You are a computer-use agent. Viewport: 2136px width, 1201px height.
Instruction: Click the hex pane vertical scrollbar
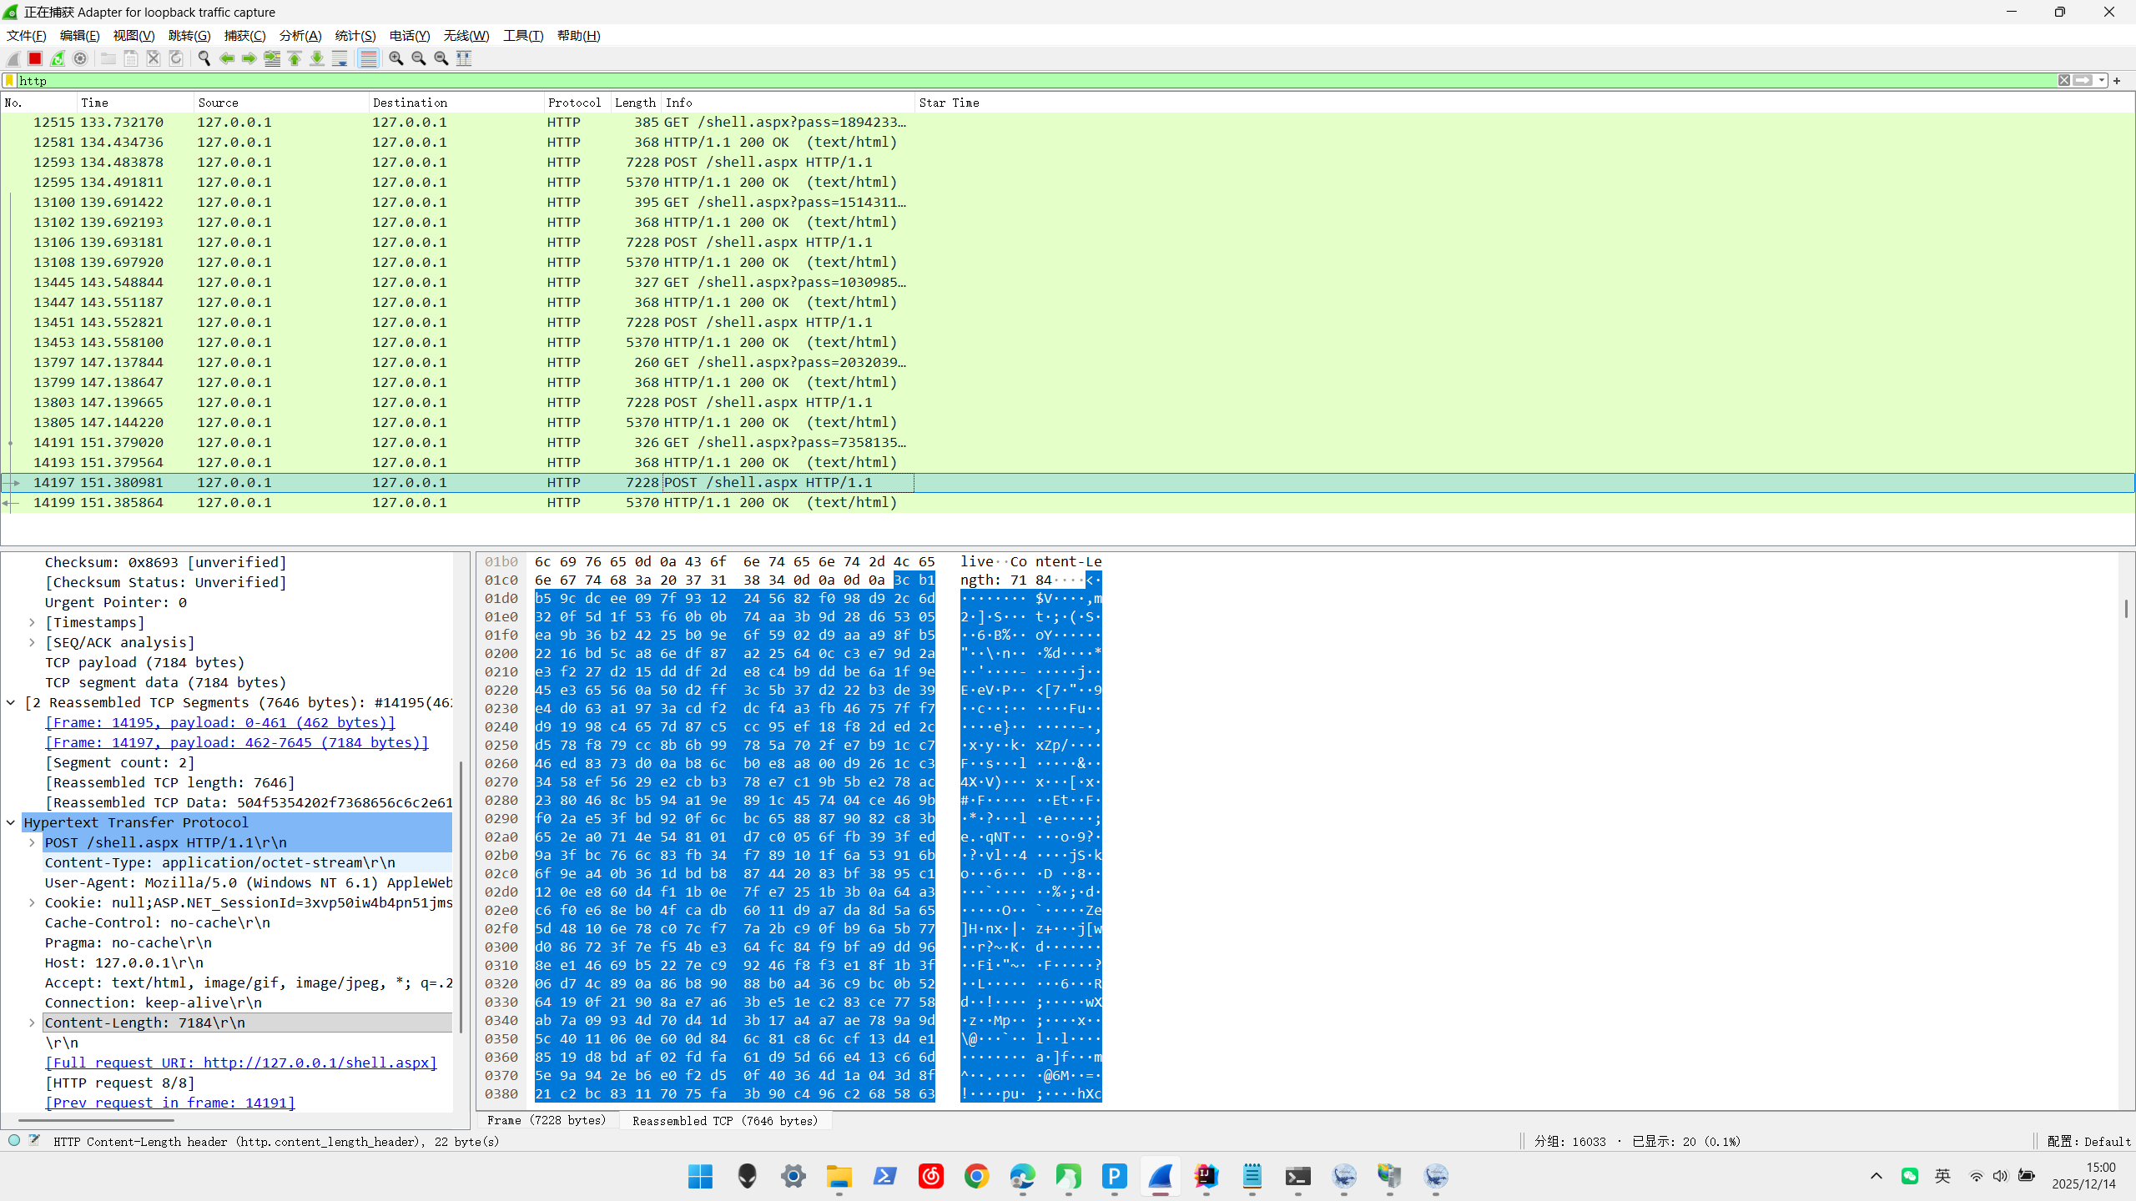pos(2125,609)
